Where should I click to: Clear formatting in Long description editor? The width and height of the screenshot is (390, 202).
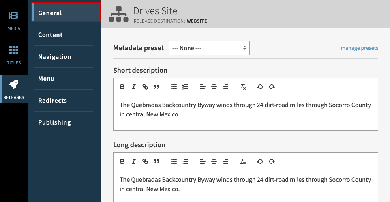(x=243, y=161)
